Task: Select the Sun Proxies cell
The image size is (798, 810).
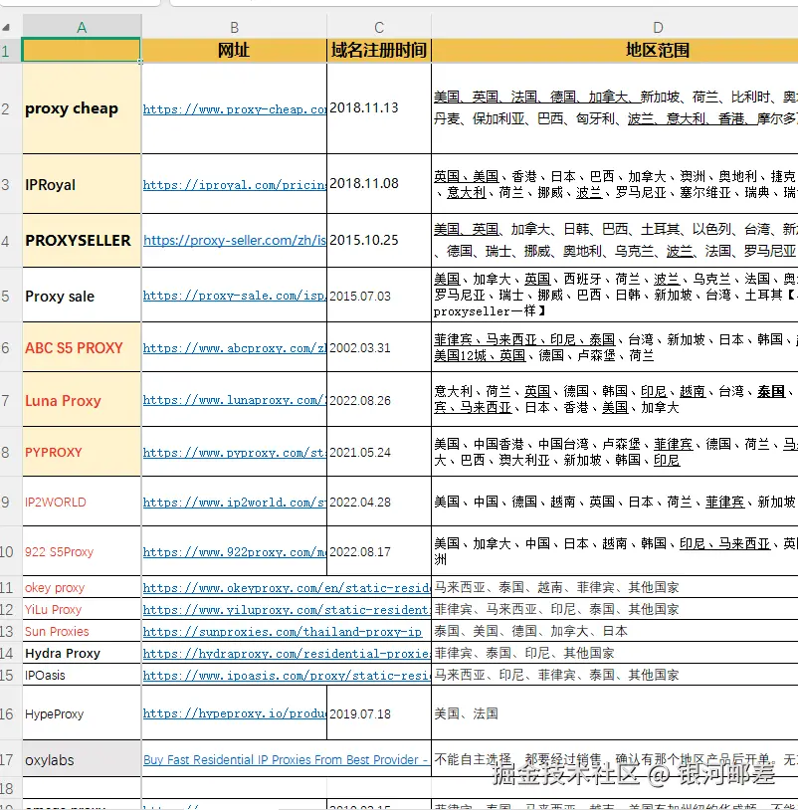Action: [x=82, y=631]
